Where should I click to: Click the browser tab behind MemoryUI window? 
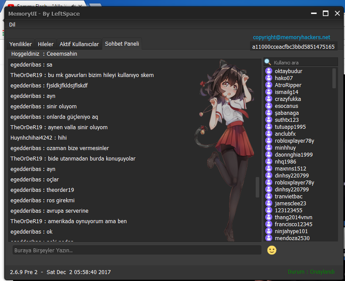click(45, 5)
